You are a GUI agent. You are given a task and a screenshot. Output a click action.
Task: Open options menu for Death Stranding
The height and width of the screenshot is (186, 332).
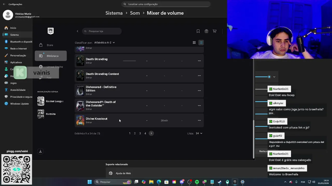point(199,61)
